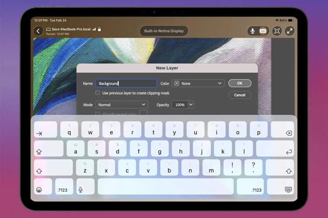This screenshot has height=218, width=328.
Task: Click Cancel in the New Layer dialog
Action: click(x=240, y=95)
